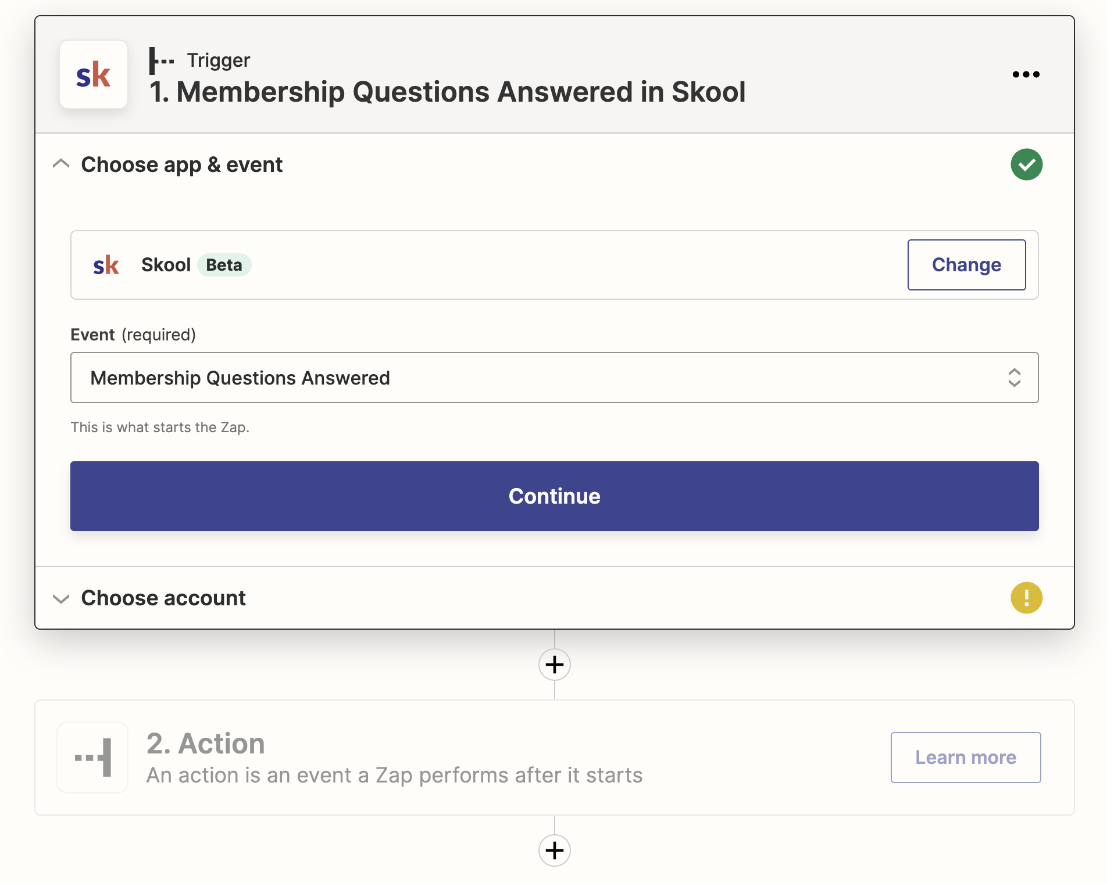Click the Action step placeholder icon
Image resolution: width=1107 pixels, height=883 pixels.
click(93, 758)
